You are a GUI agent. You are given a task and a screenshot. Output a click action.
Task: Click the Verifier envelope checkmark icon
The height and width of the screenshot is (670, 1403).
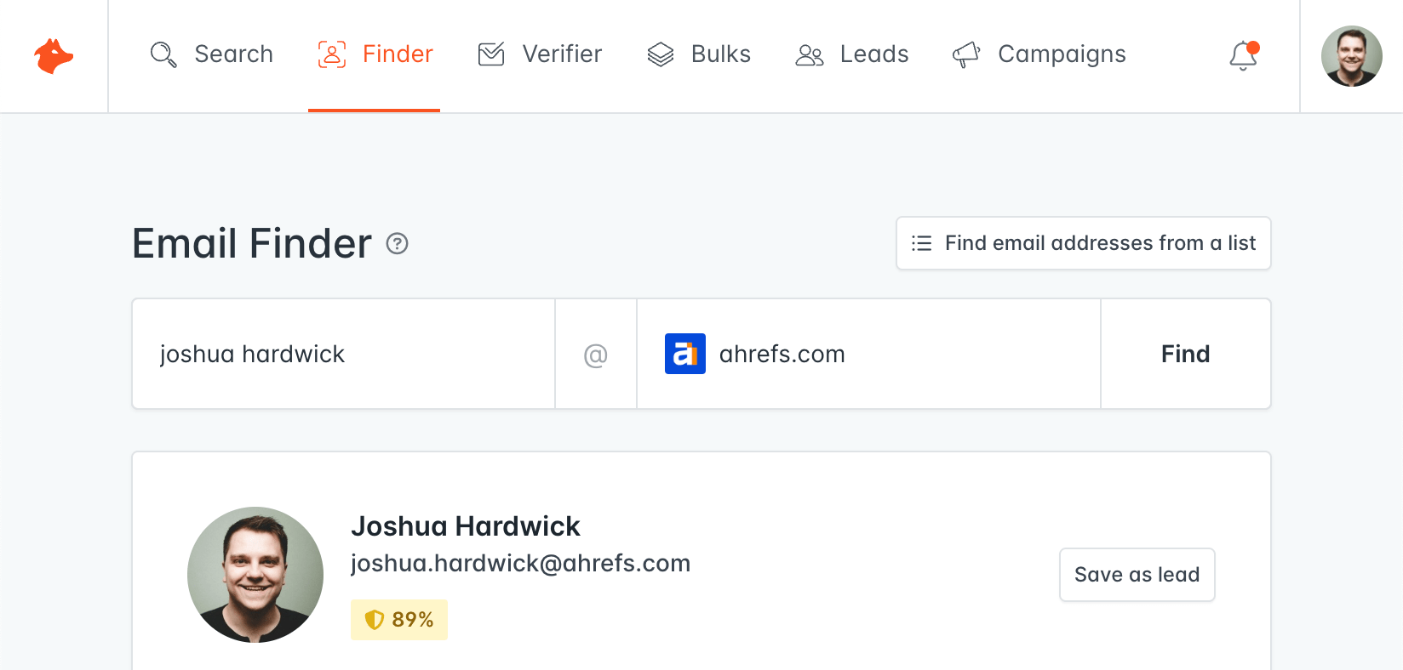click(491, 54)
